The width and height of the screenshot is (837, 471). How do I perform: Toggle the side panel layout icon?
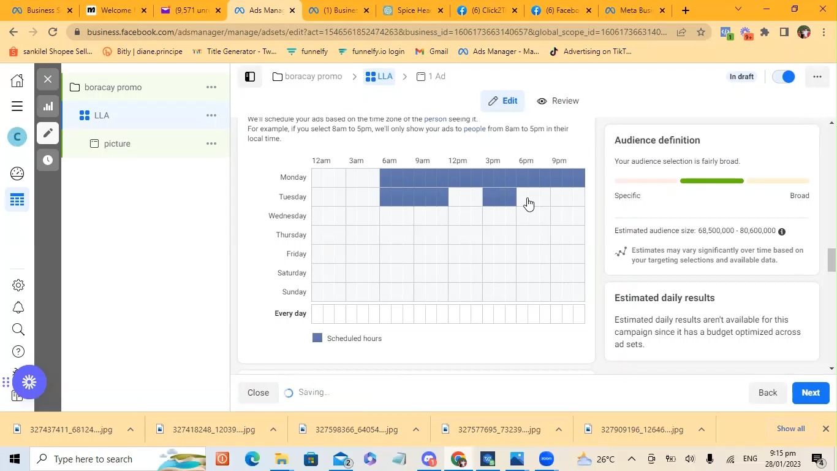[x=250, y=77]
